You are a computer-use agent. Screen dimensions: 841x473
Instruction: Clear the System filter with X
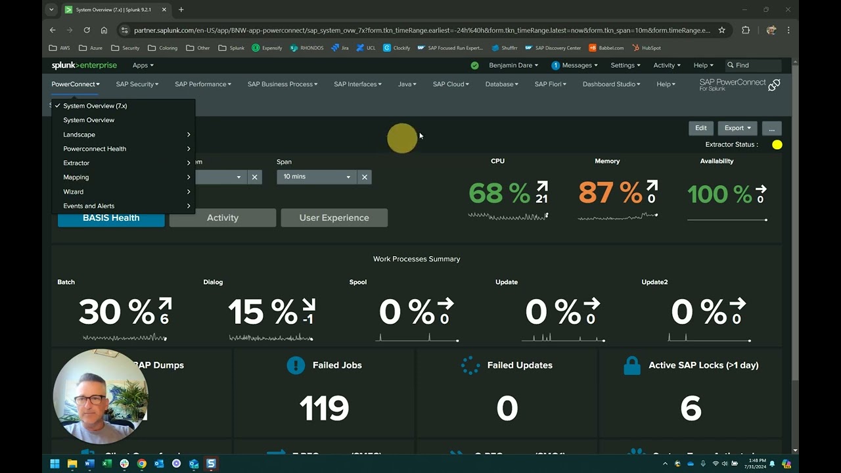coord(255,177)
